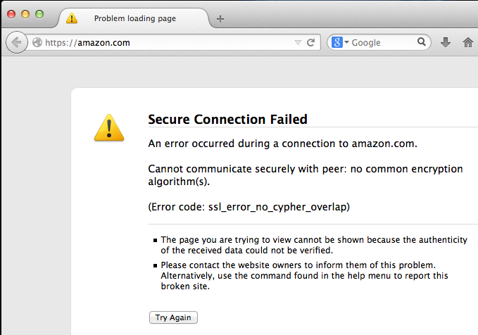This screenshot has height=335, width=478.
Task: Minimize the window with yellow button
Action: click(25, 14)
